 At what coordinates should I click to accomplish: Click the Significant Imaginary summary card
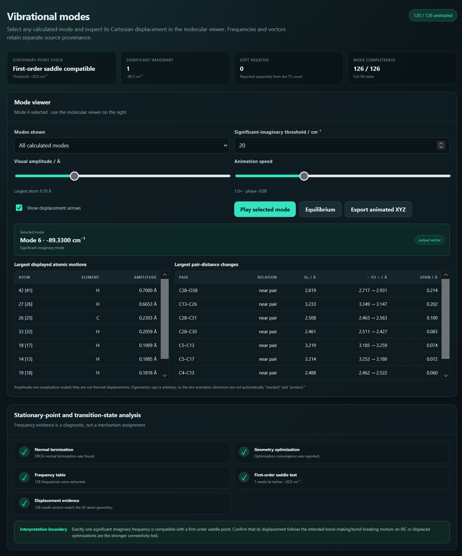175,68
